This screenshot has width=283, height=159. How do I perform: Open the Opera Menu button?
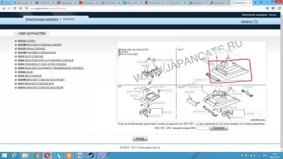click(6, 2)
